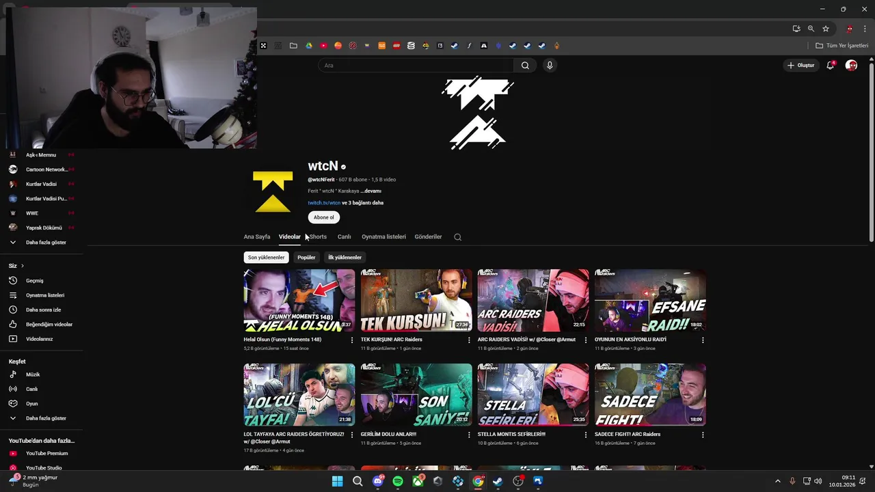Image resolution: width=875 pixels, height=492 pixels.
Task: Open Spotify from the taskbar
Action: (x=398, y=481)
